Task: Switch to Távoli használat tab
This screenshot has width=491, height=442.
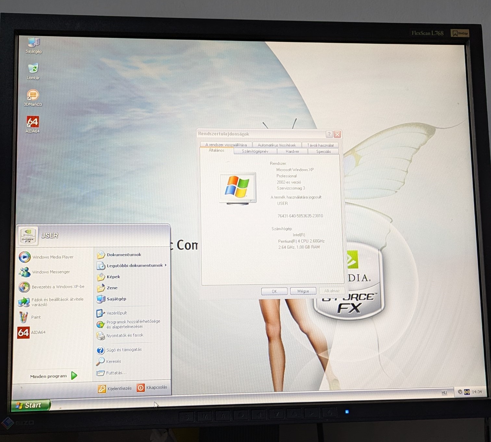Action: pos(320,145)
